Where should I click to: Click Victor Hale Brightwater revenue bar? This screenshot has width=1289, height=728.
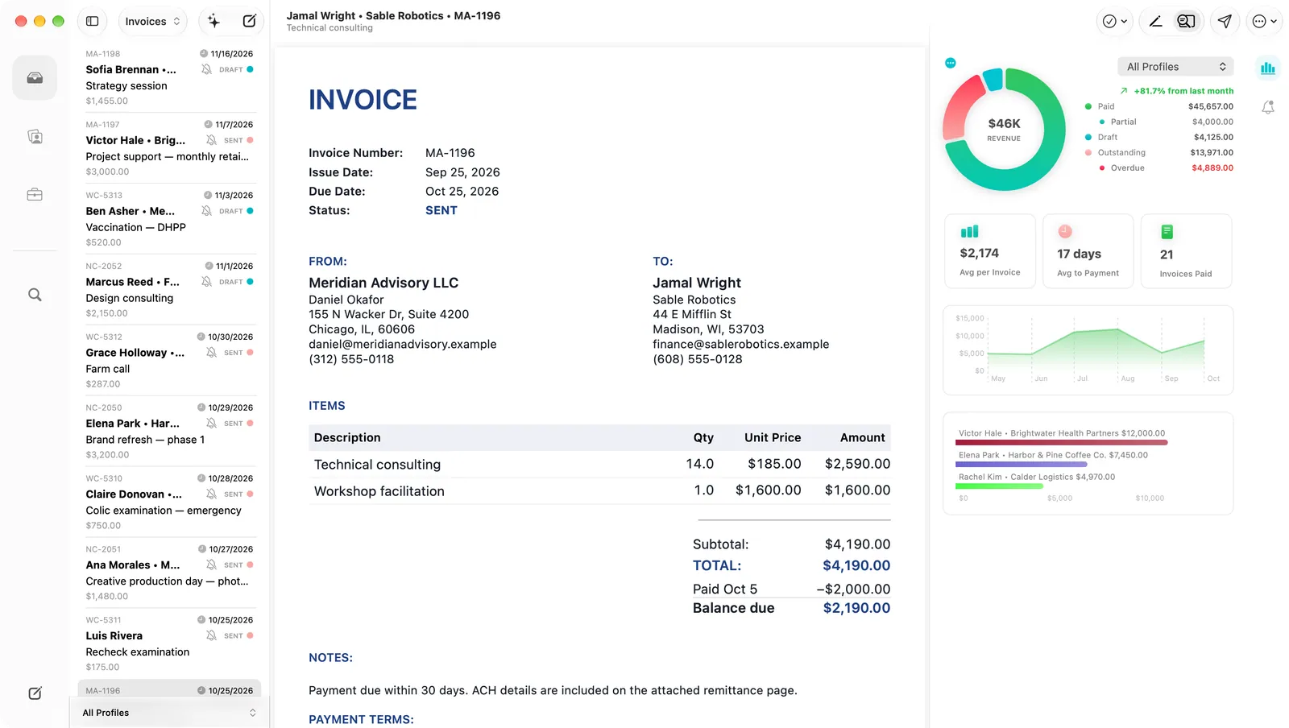point(1063,442)
